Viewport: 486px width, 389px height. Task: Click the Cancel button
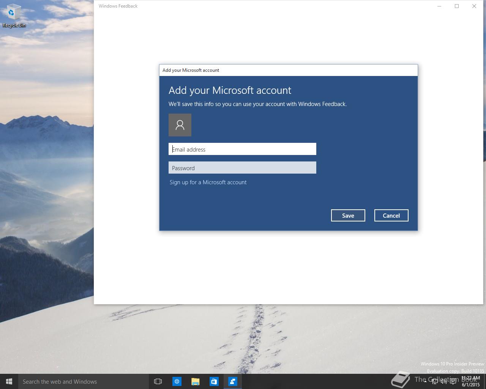(391, 215)
